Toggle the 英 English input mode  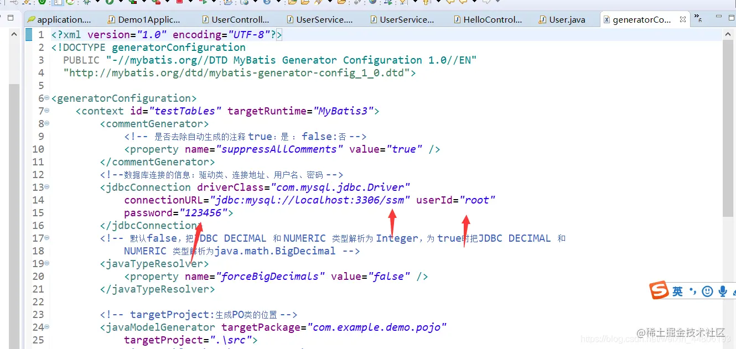678,291
